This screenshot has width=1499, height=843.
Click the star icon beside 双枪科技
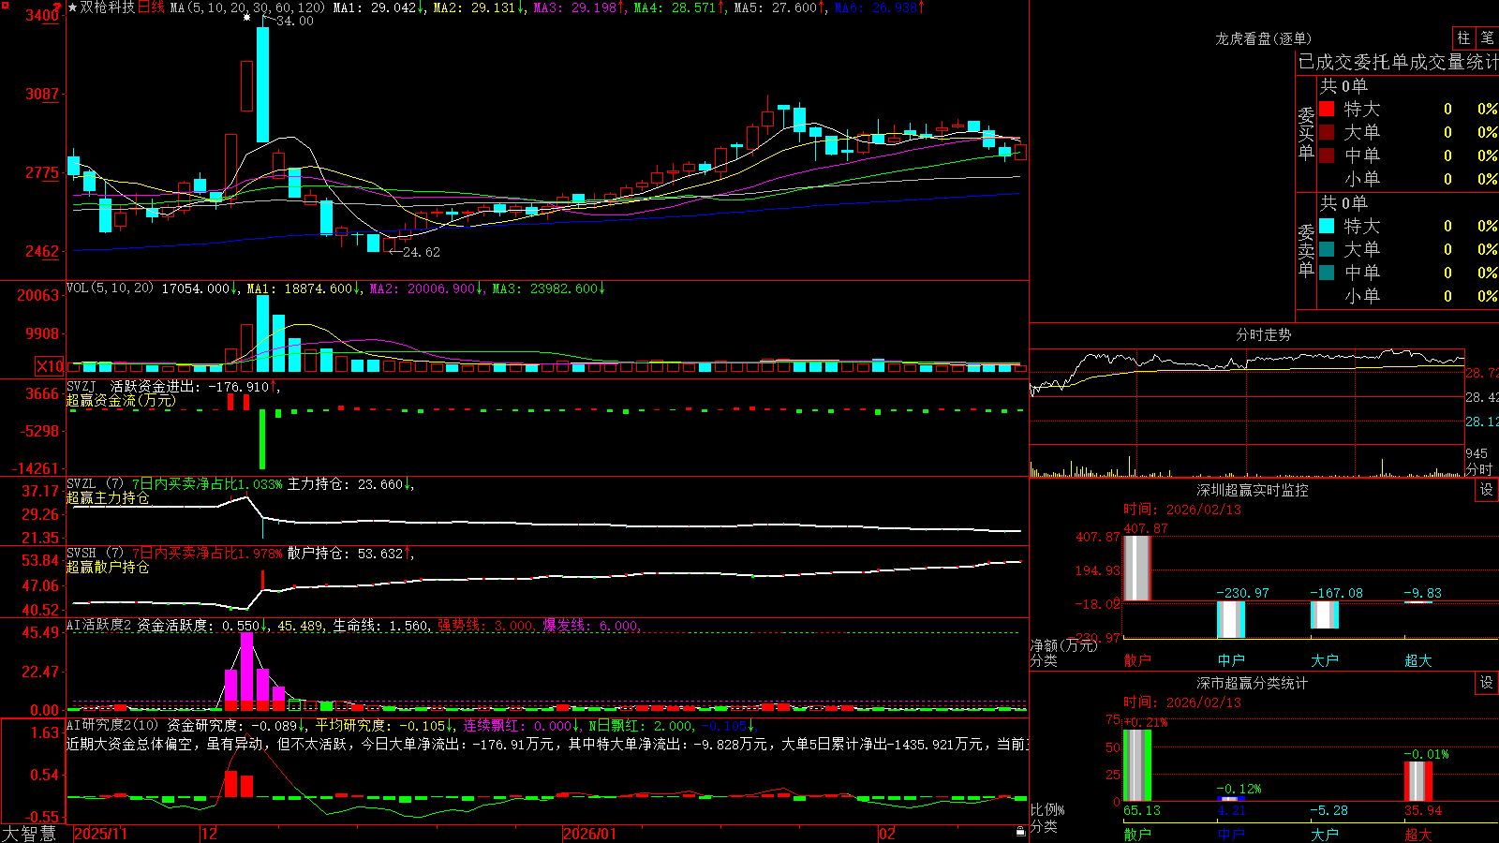[x=72, y=7]
